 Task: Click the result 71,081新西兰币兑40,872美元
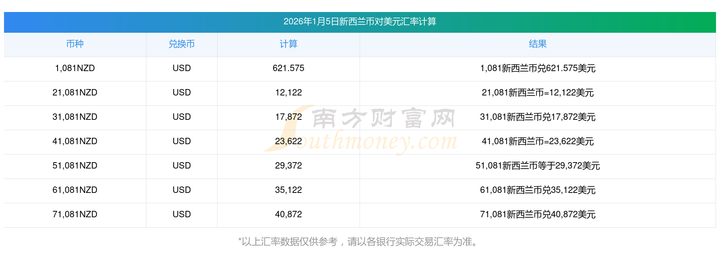(538, 214)
